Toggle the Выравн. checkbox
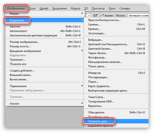 tap(102, 15)
